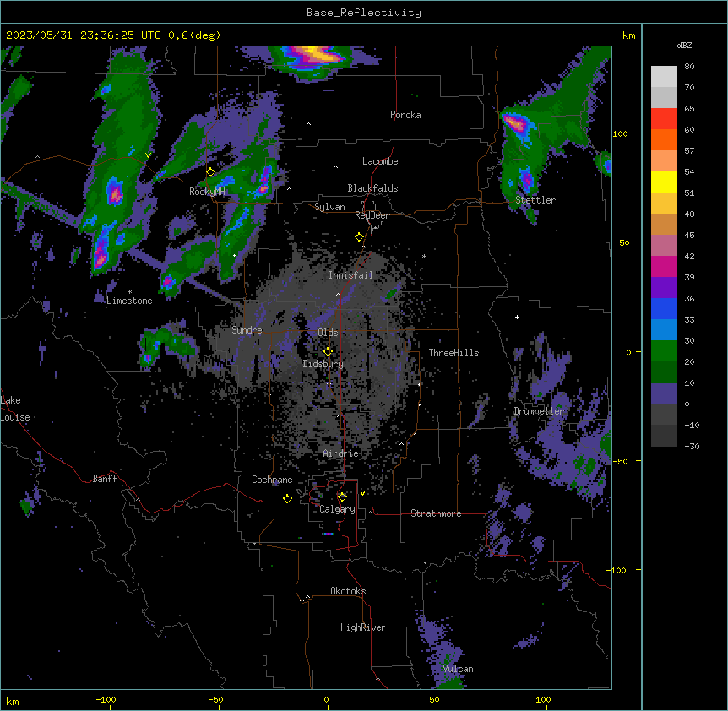The image size is (728, 711).
Task: Click the Sylvan label
Action: pos(329,207)
